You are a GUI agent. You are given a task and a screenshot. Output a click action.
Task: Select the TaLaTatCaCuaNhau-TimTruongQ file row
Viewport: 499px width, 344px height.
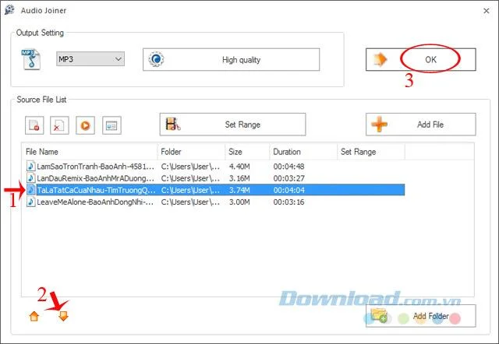point(215,190)
